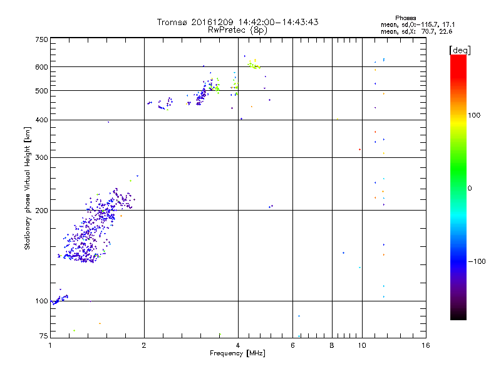
Task: Click the y-axis tick label '750'
Action: 41,39
